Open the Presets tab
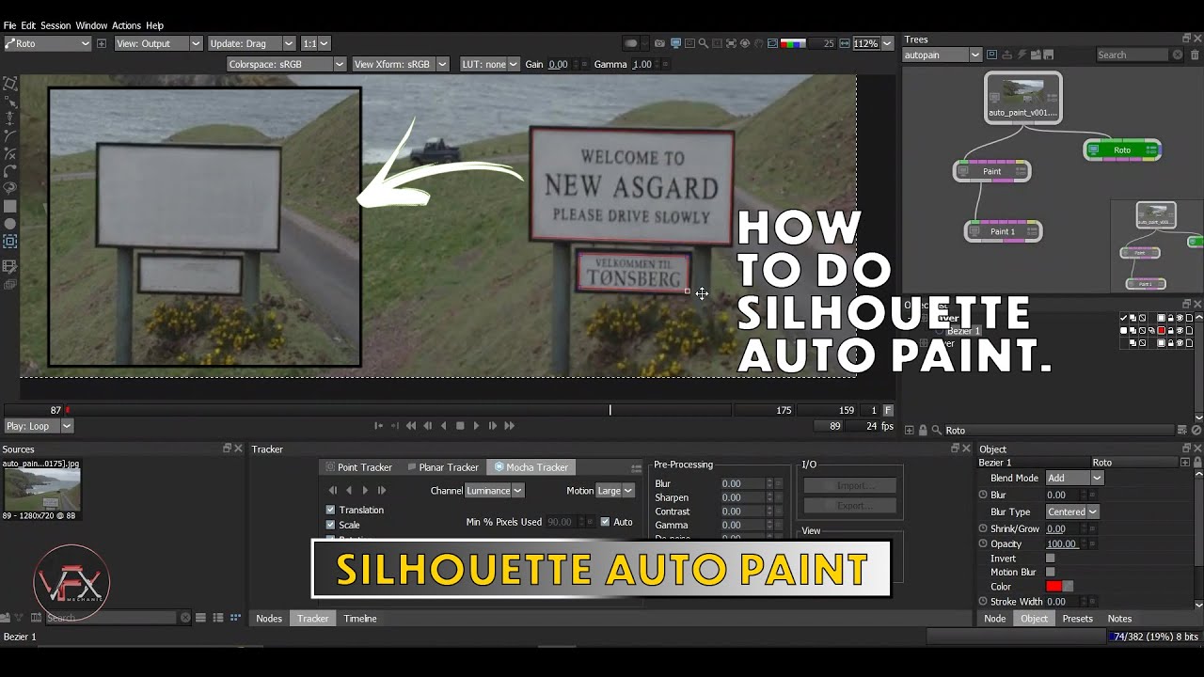 coord(1077,619)
